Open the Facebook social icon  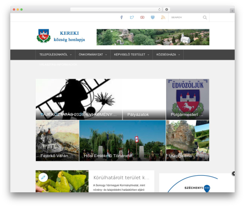[122, 17]
